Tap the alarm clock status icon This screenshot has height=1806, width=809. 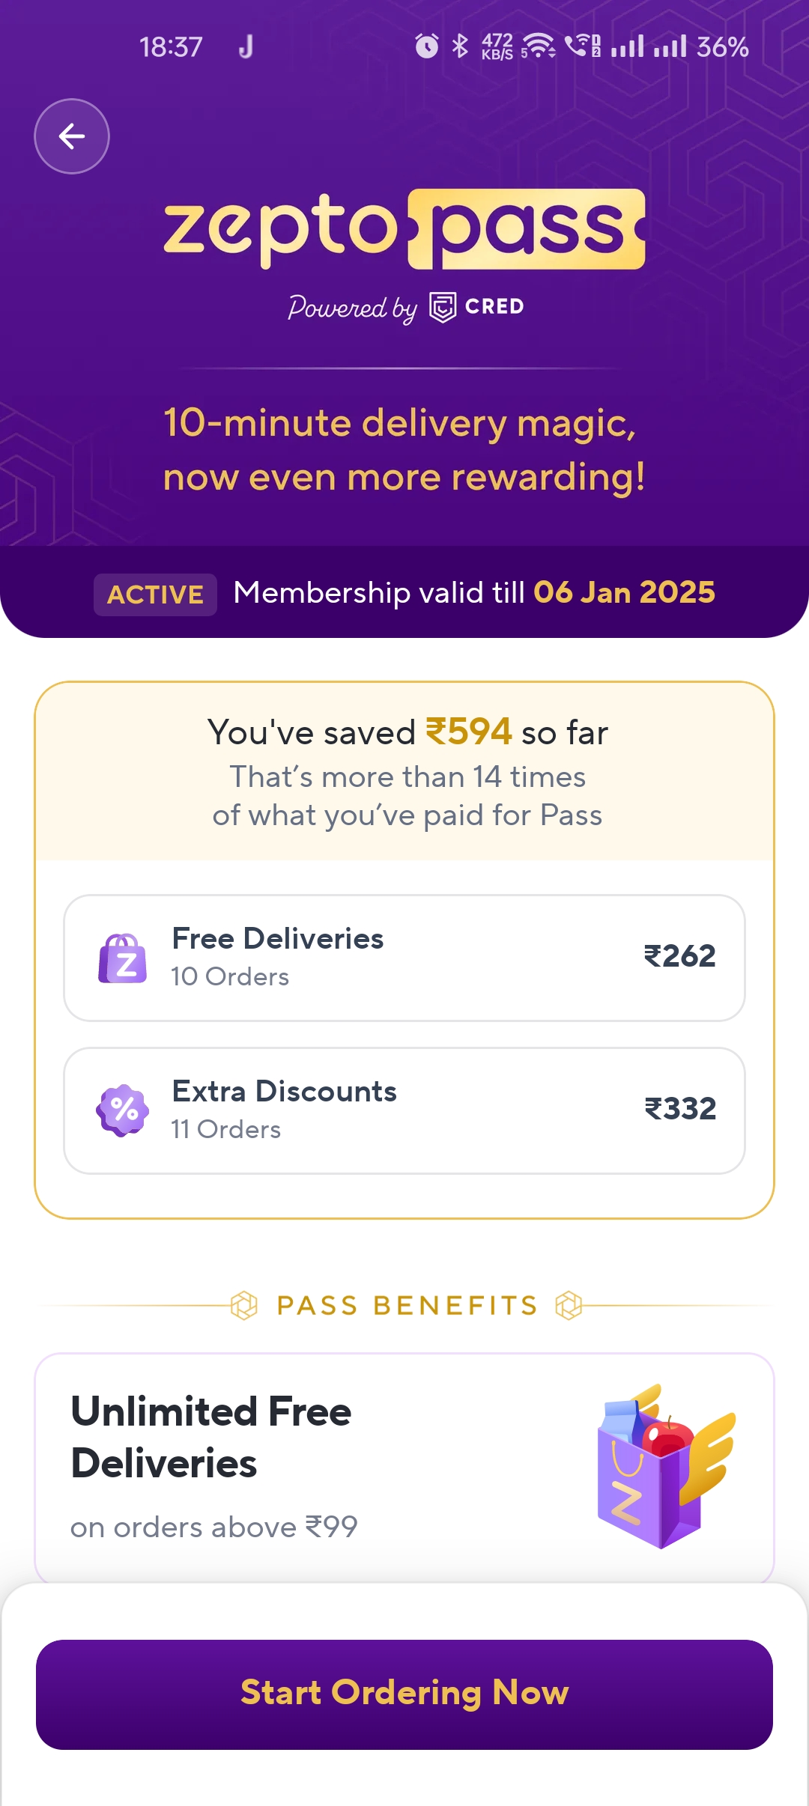click(x=427, y=46)
